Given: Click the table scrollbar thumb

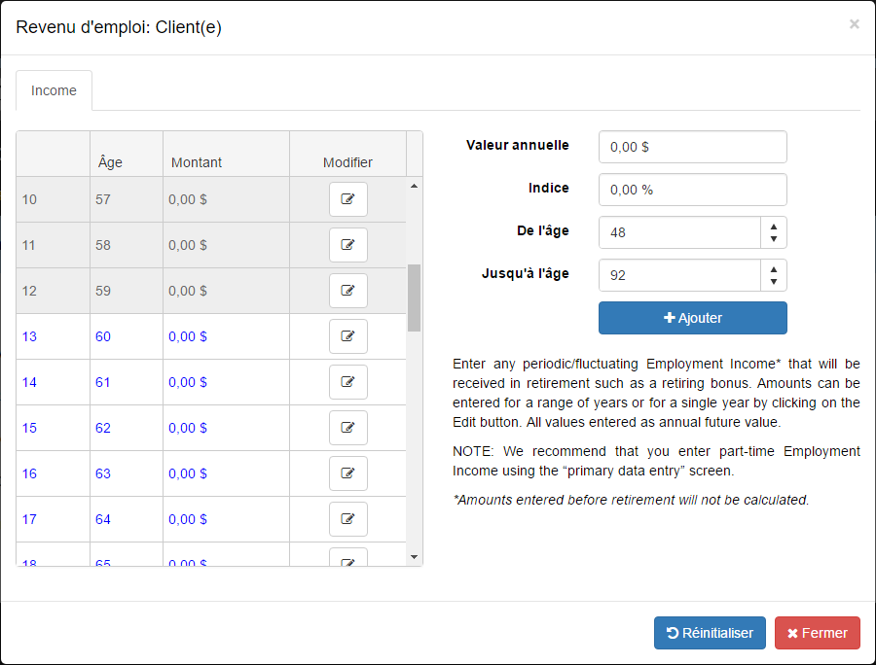Looking at the screenshot, I should [x=414, y=297].
